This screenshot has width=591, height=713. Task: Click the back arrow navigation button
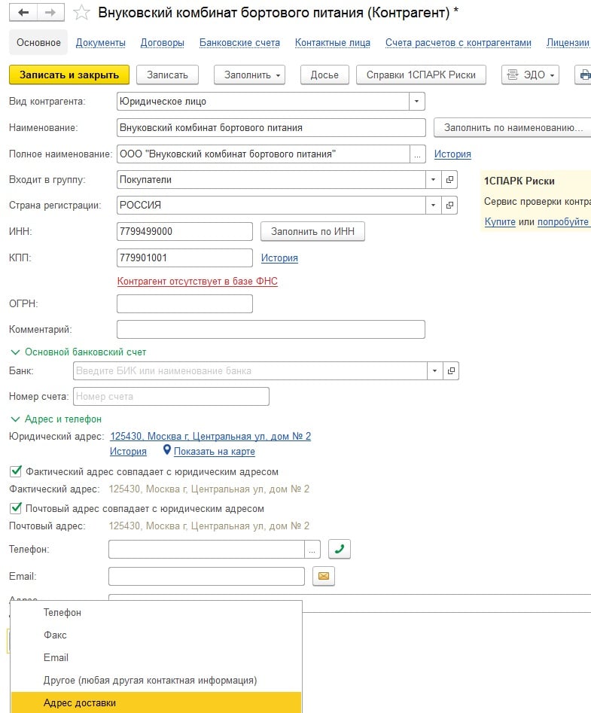[x=23, y=13]
